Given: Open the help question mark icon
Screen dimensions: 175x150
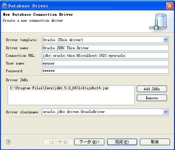Looking at the screenshot, I should pos(8,142).
